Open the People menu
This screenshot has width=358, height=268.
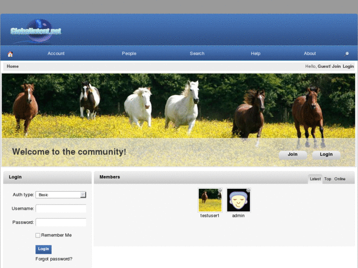(129, 54)
